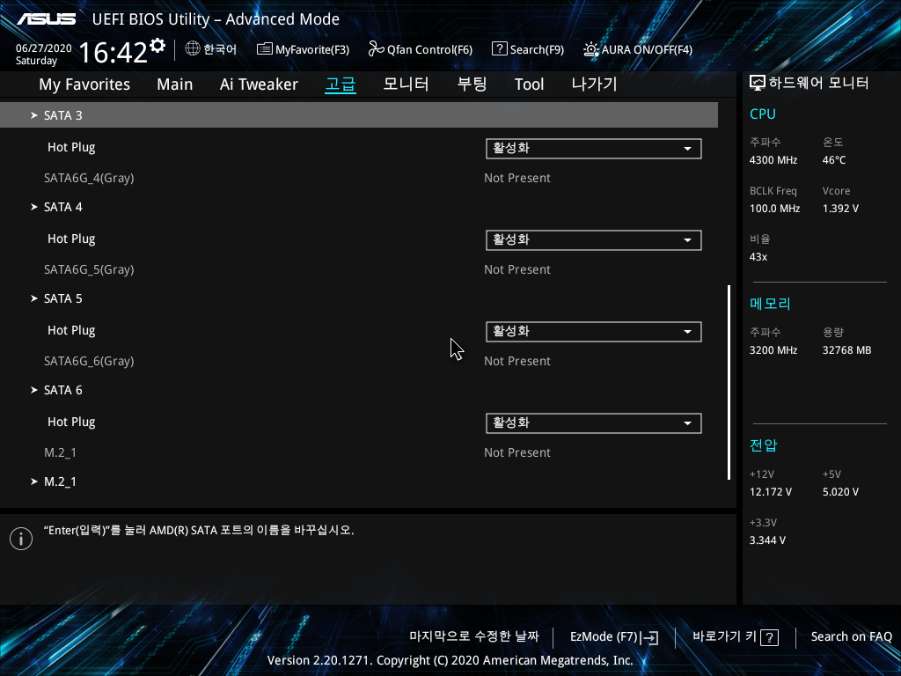
Task: Open the Tool tab
Action: 529,84
